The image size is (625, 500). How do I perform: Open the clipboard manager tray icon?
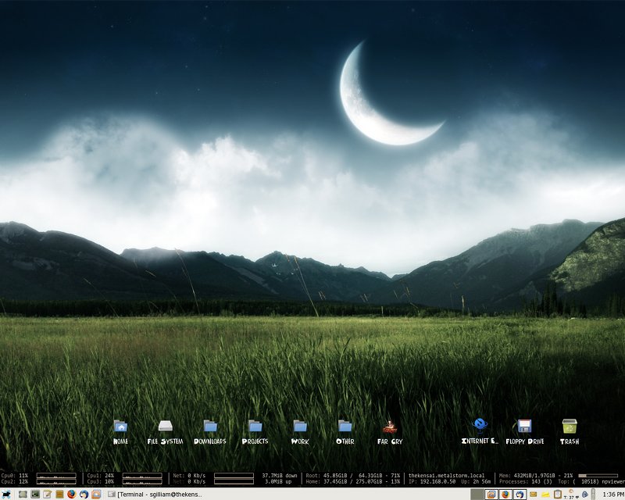coord(558,495)
